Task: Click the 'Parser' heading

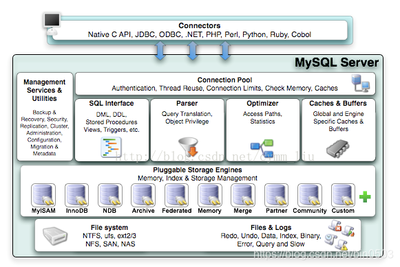Action: coord(187,103)
